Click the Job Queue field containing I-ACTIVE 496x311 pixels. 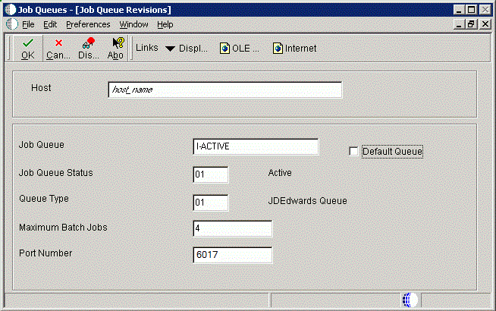pyautogui.click(x=256, y=146)
